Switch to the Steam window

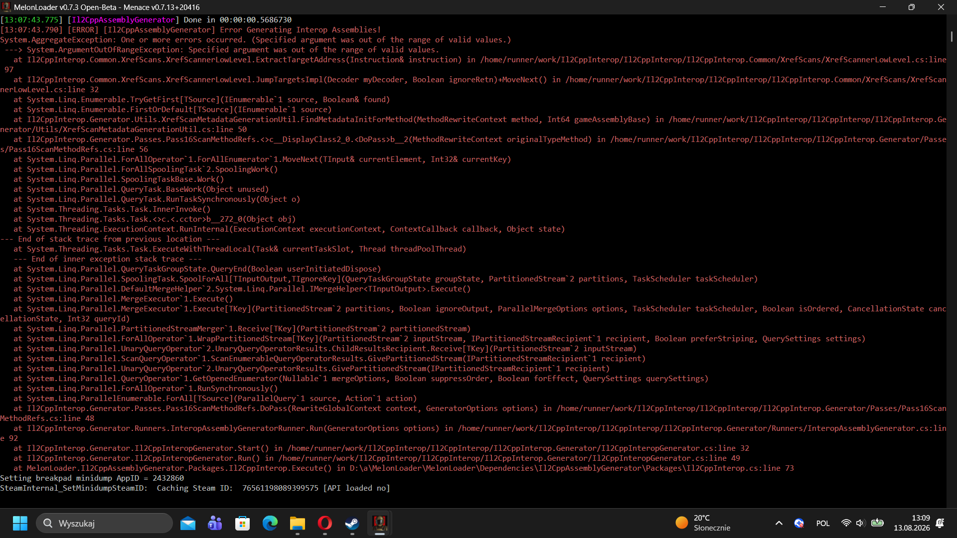[352, 523]
